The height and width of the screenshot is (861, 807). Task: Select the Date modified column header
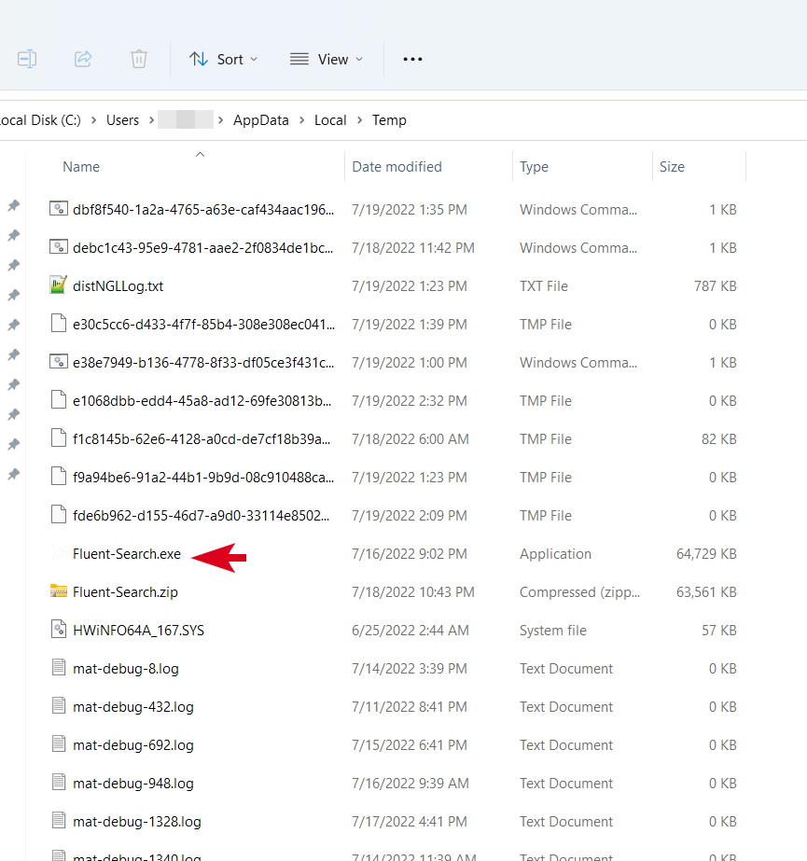397,166
